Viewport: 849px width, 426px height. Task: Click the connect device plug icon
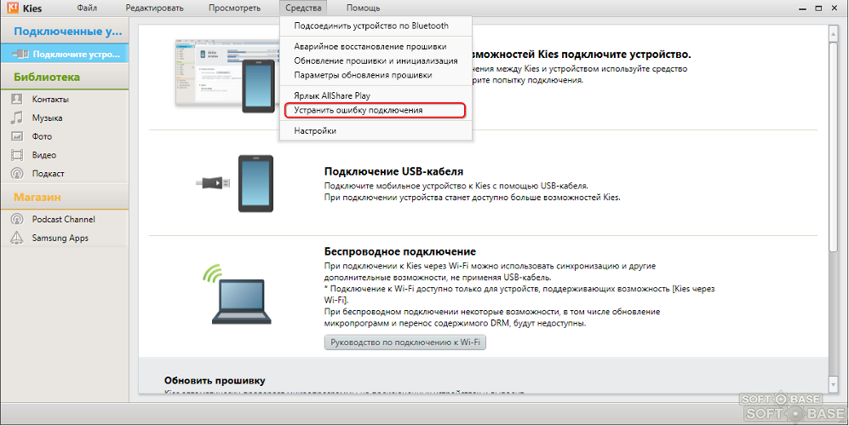(x=20, y=55)
